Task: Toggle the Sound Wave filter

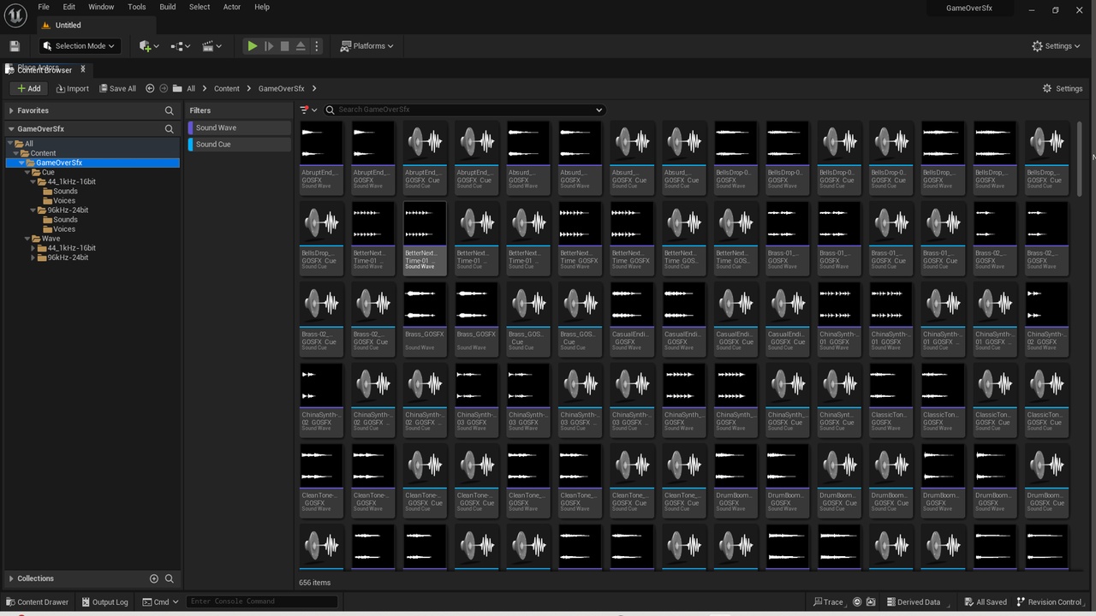Action: tap(240, 127)
